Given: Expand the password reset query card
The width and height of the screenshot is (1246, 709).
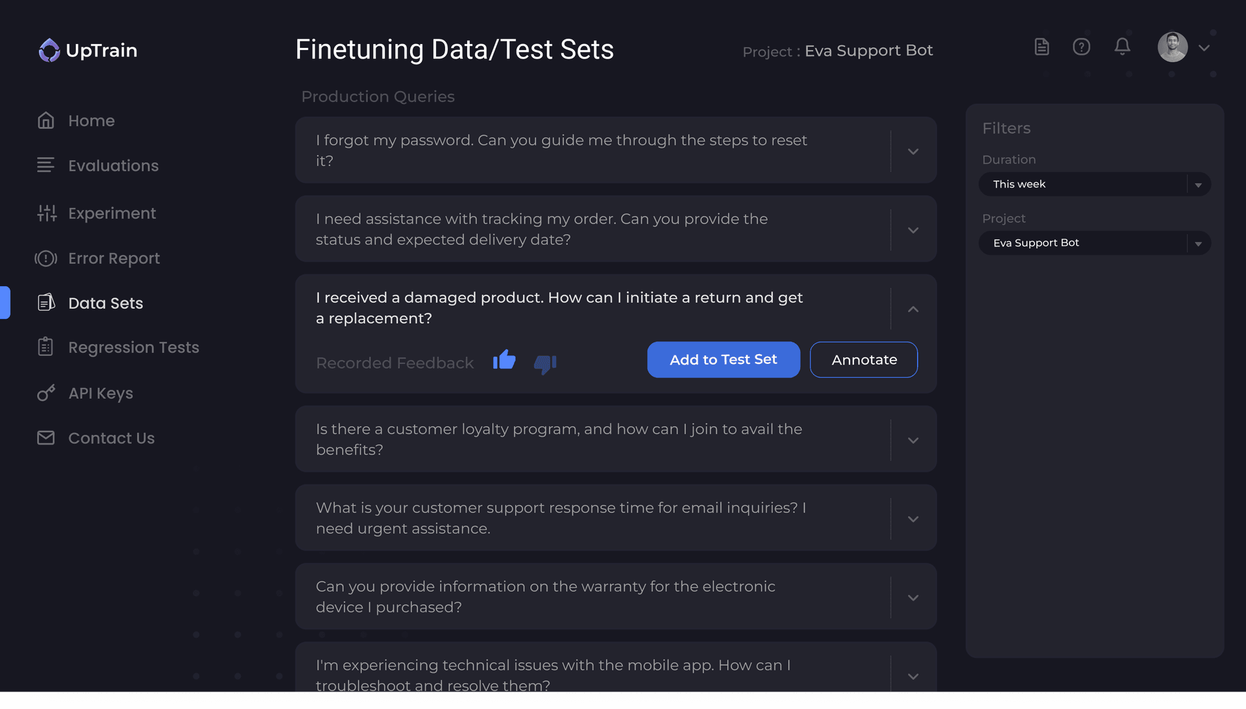Looking at the screenshot, I should pyautogui.click(x=912, y=150).
